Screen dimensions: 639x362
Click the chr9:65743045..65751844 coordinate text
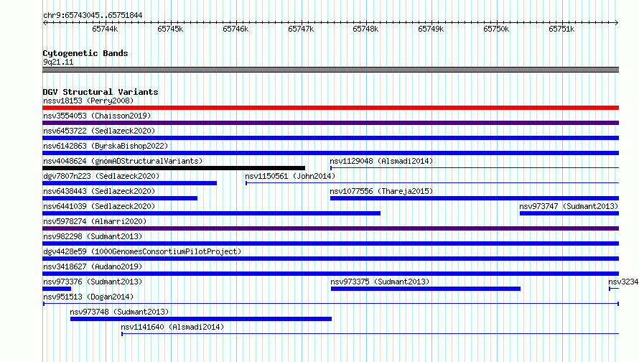[x=93, y=15]
